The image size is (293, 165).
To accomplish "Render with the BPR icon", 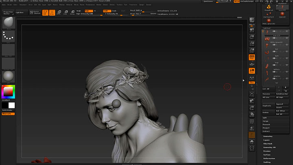I will (252, 20).
